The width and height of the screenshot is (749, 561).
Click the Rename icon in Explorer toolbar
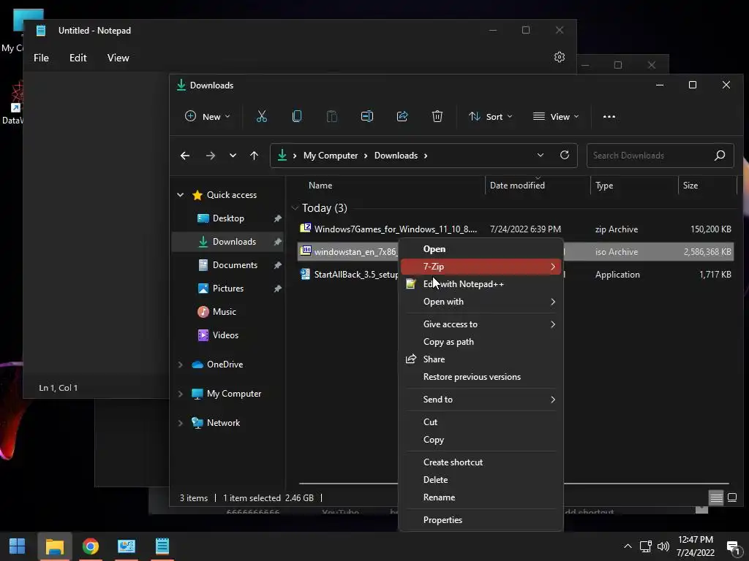pyautogui.click(x=367, y=116)
